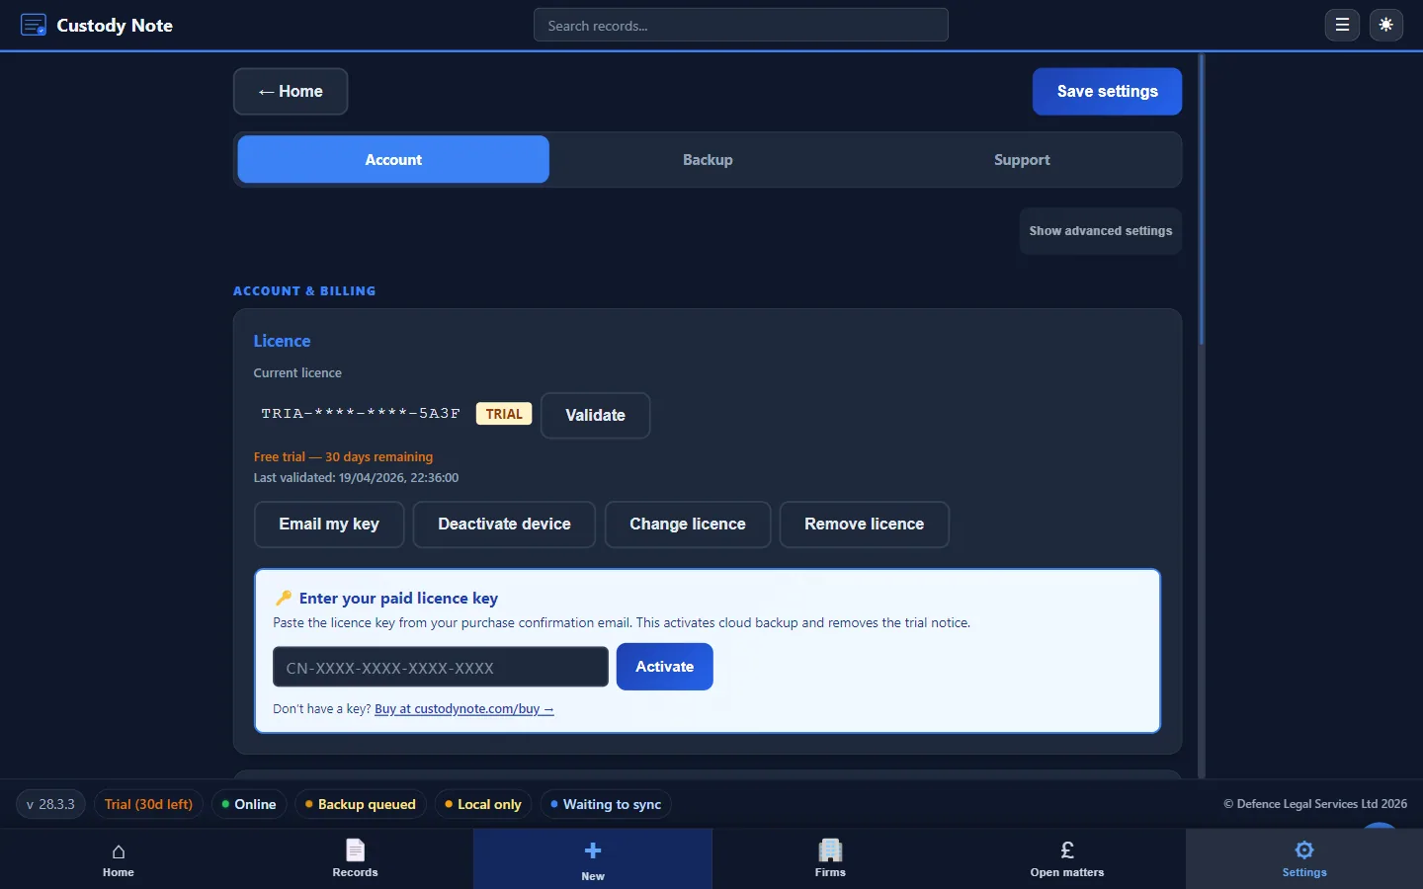Click Deactivate device

[x=504, y=525]
